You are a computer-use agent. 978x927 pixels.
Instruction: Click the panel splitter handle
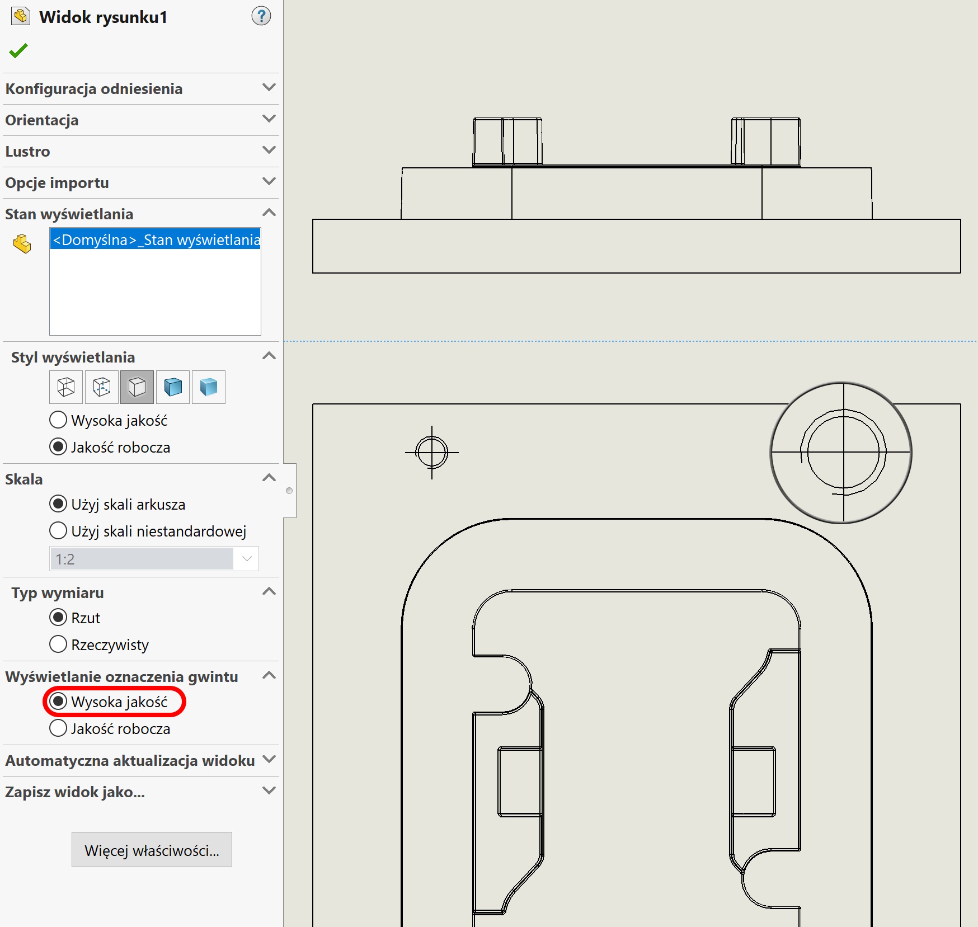[x=289, y=491]
